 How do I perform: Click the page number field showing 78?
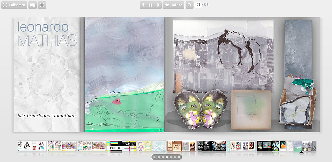tap(198, 5)
